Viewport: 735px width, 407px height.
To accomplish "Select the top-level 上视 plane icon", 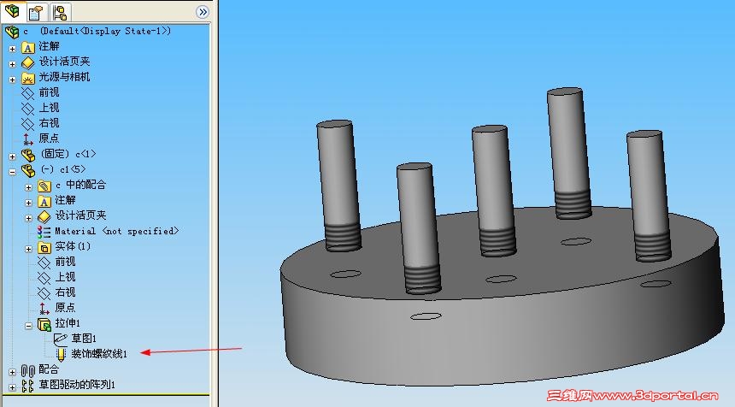I will click(x=27, y=109).
